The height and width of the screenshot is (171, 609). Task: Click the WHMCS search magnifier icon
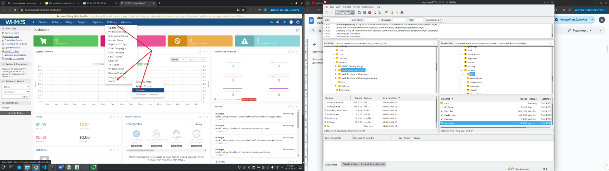pos(271,22)
